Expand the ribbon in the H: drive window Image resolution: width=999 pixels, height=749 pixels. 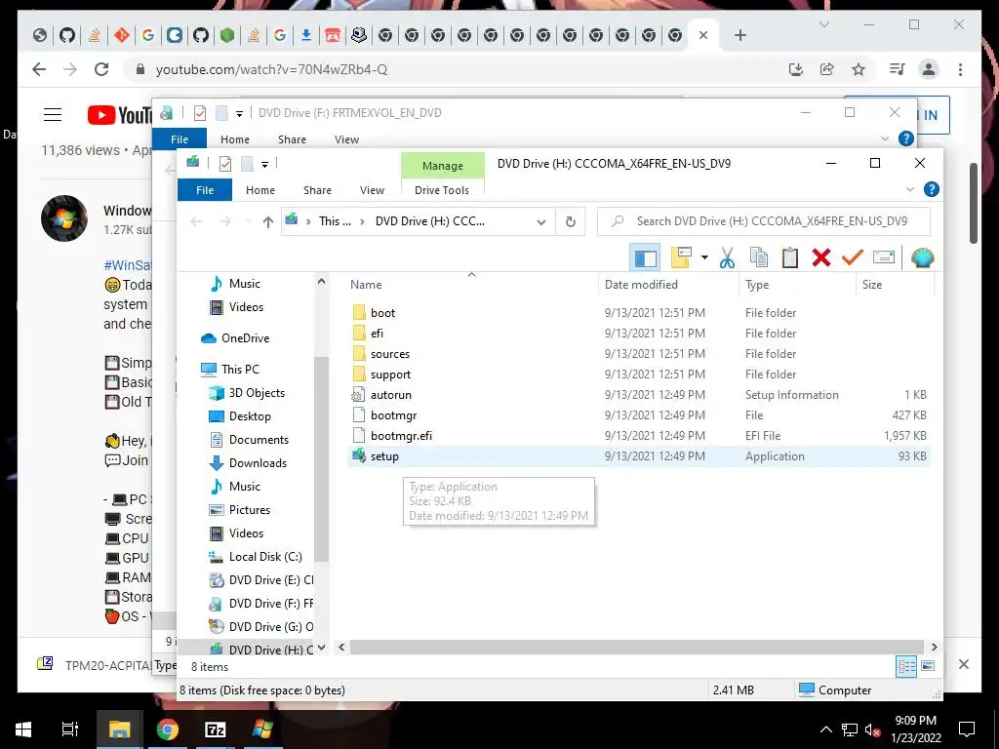click(x=910, y=190)
